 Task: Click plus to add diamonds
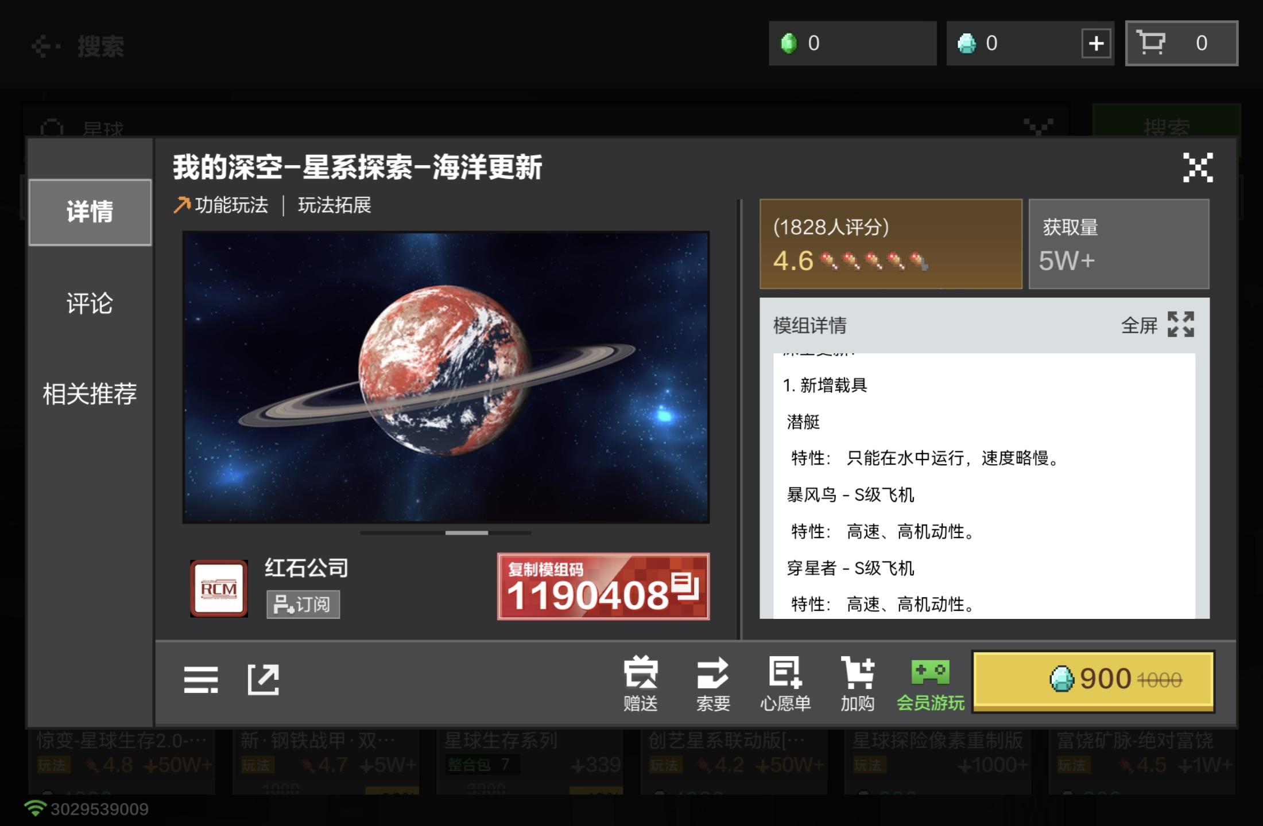(x=1096, y=43)
